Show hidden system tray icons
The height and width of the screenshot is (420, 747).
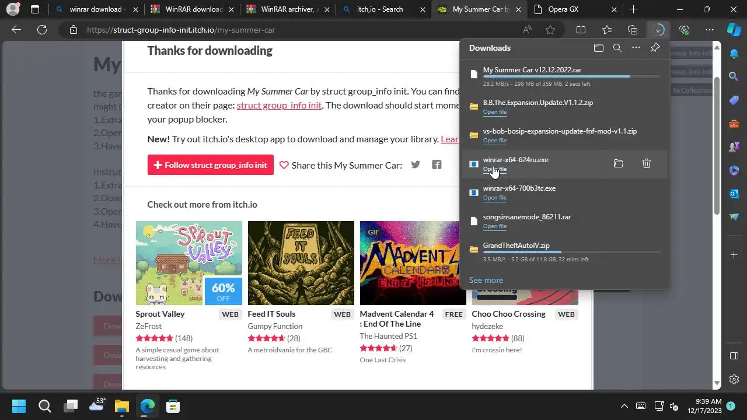pos(624,406)
